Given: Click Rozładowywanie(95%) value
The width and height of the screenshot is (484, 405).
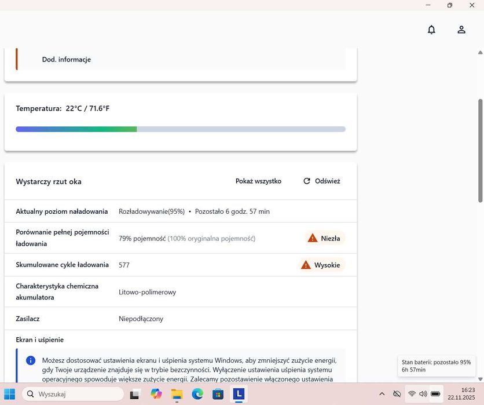Looking at the screenshot, I should (x=152, y=211).
